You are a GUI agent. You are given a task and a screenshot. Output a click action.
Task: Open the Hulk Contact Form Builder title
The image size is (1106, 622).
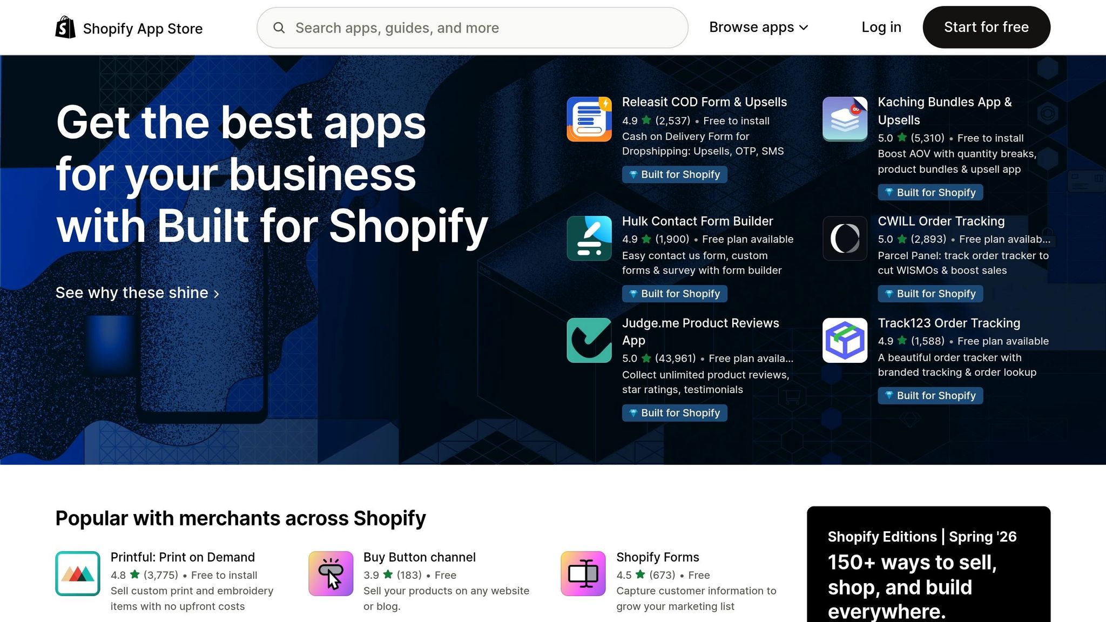pyautogui.click(x=697, y=221)
